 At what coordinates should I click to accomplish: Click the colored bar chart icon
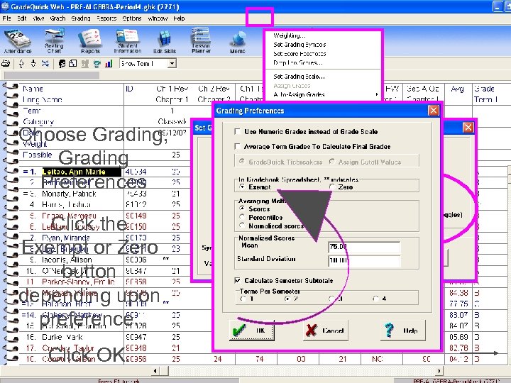coord(109,64)
